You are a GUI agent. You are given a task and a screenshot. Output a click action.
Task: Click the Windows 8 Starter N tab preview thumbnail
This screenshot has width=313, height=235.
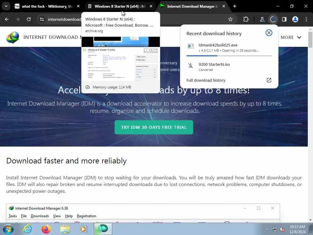[x=120, y=59]
